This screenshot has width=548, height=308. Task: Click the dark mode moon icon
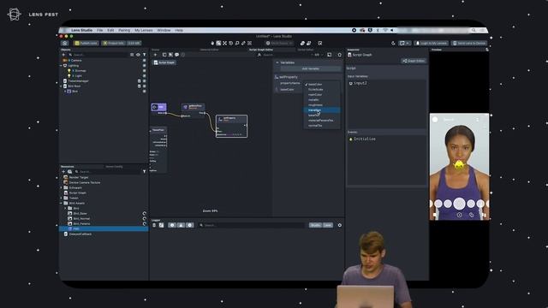[x=393, y=44]
